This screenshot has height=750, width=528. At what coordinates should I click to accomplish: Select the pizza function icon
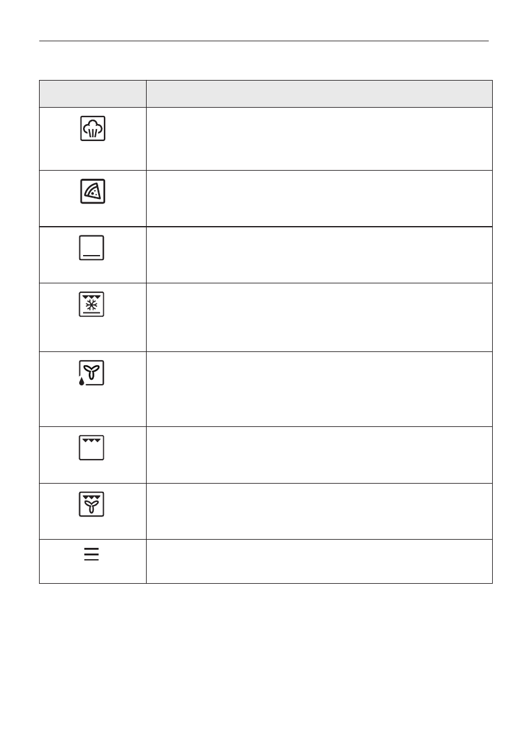[x=93, y=191]
